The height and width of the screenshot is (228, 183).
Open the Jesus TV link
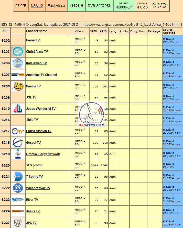[33, 211]
